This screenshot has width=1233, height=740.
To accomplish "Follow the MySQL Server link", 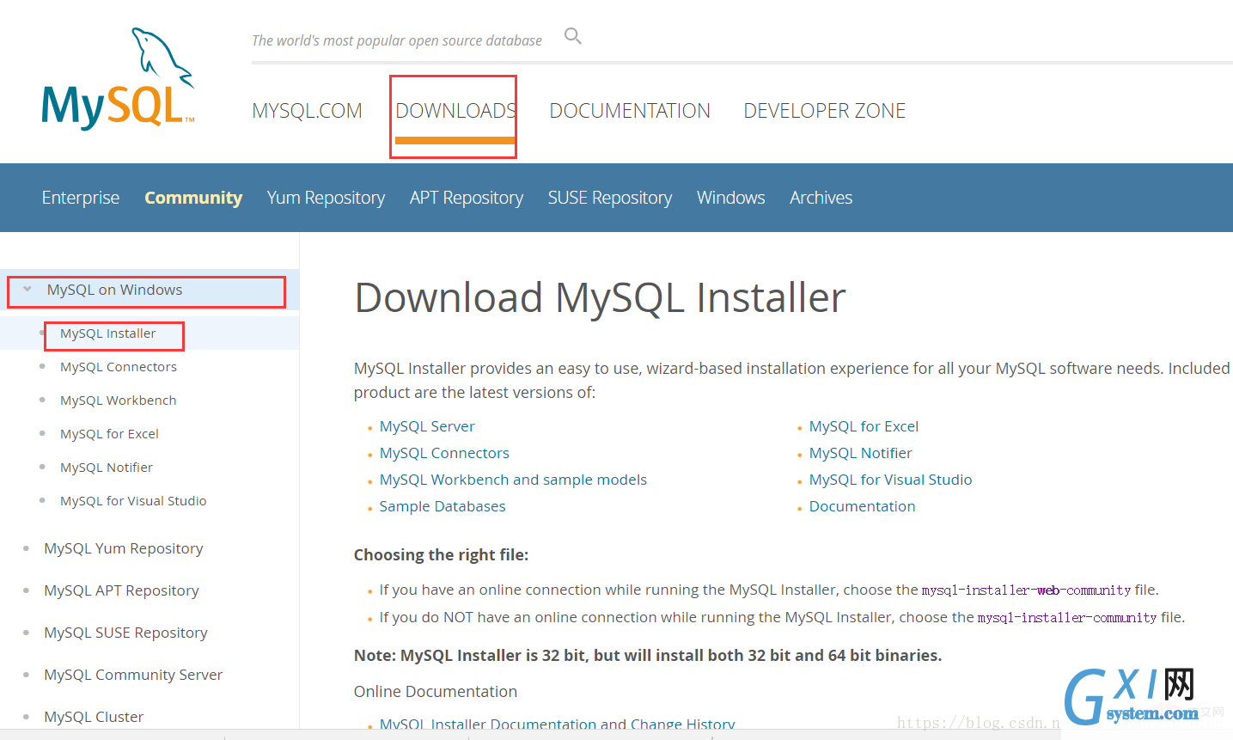I will click(427, 426).
